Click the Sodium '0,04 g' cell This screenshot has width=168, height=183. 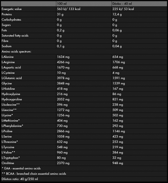(x=117, y=46)
